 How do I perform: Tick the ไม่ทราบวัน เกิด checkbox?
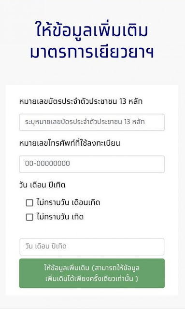pyautogui.click(x=29, y=217)
